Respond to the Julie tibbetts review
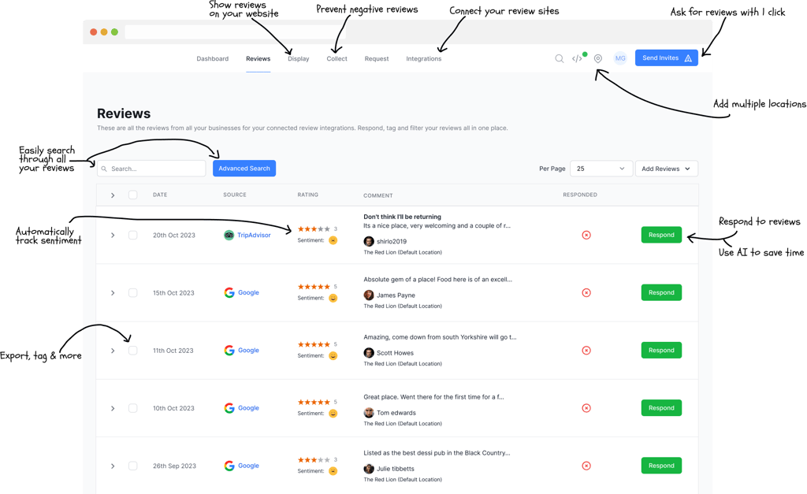Screen dimensions: 807x494 click(x=661, y=466)
